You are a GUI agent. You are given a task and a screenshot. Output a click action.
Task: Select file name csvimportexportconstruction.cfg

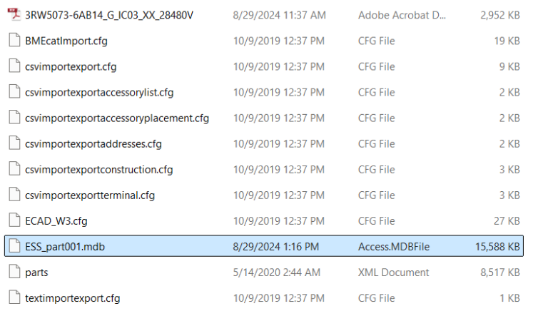tap(99, 170)
